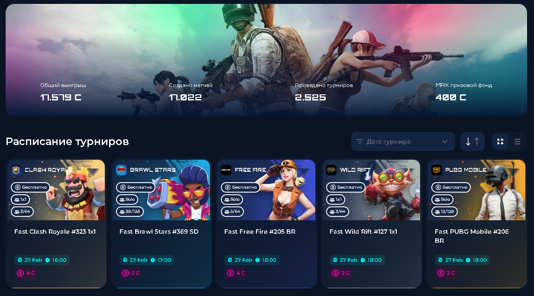Click the Clash Royale game logo icon

click(x=16, y=170)
